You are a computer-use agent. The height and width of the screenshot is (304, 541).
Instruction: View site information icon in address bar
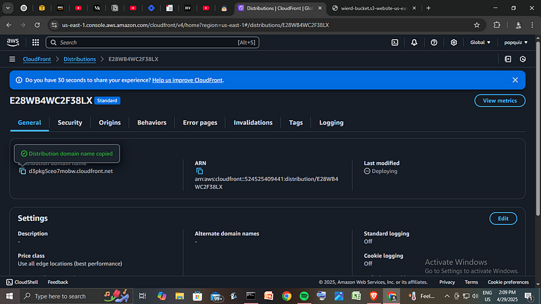click(54, 25)
